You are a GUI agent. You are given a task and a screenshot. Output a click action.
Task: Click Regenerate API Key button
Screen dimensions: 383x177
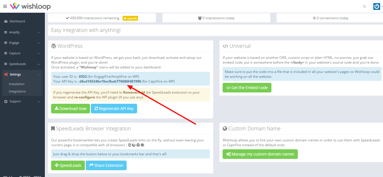point(114,109)
